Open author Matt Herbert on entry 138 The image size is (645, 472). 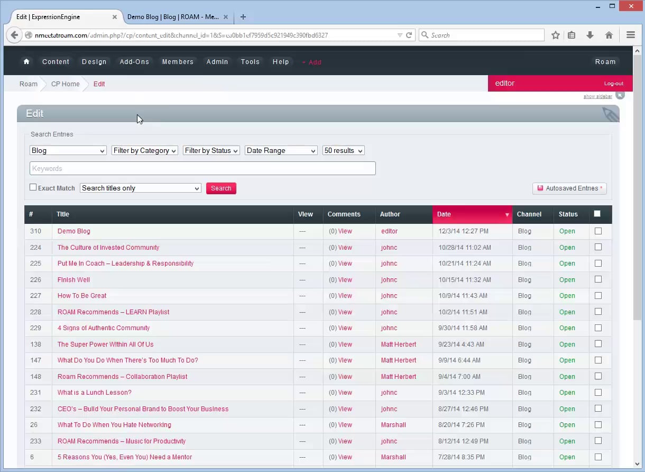[x=399, y=344]
